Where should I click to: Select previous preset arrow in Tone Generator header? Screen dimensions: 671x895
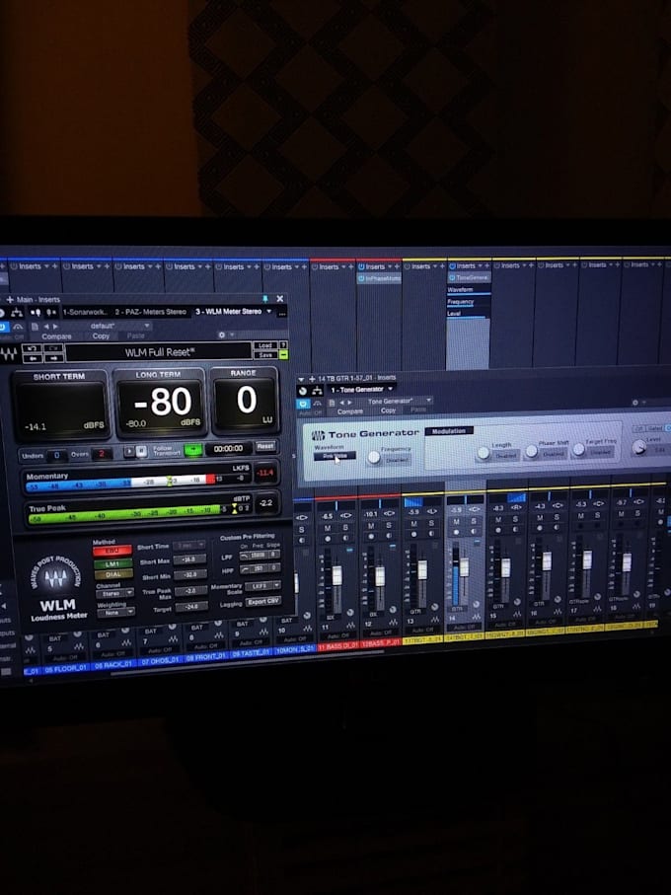tap(341, 403)
